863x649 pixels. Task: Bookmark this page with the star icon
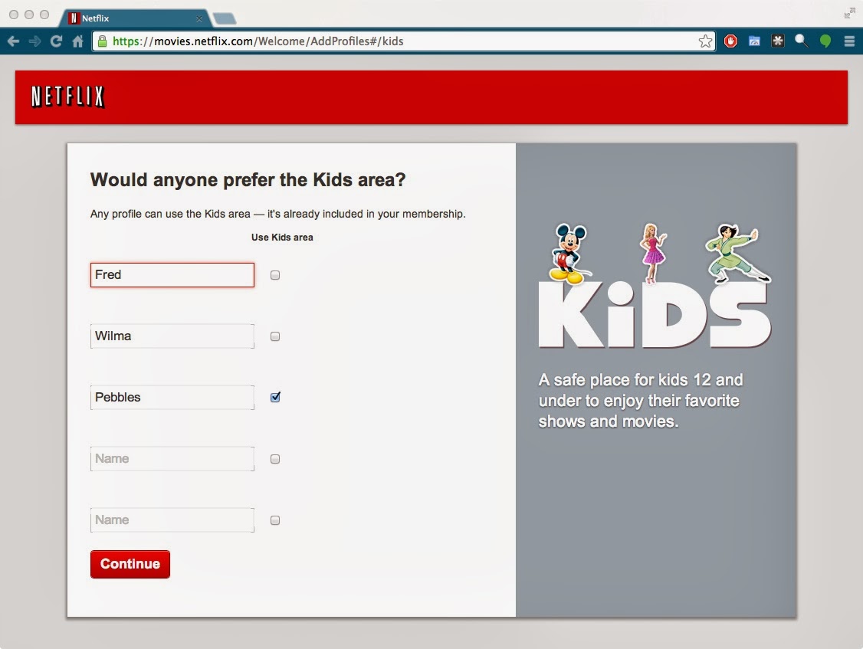tap(705, 41)
